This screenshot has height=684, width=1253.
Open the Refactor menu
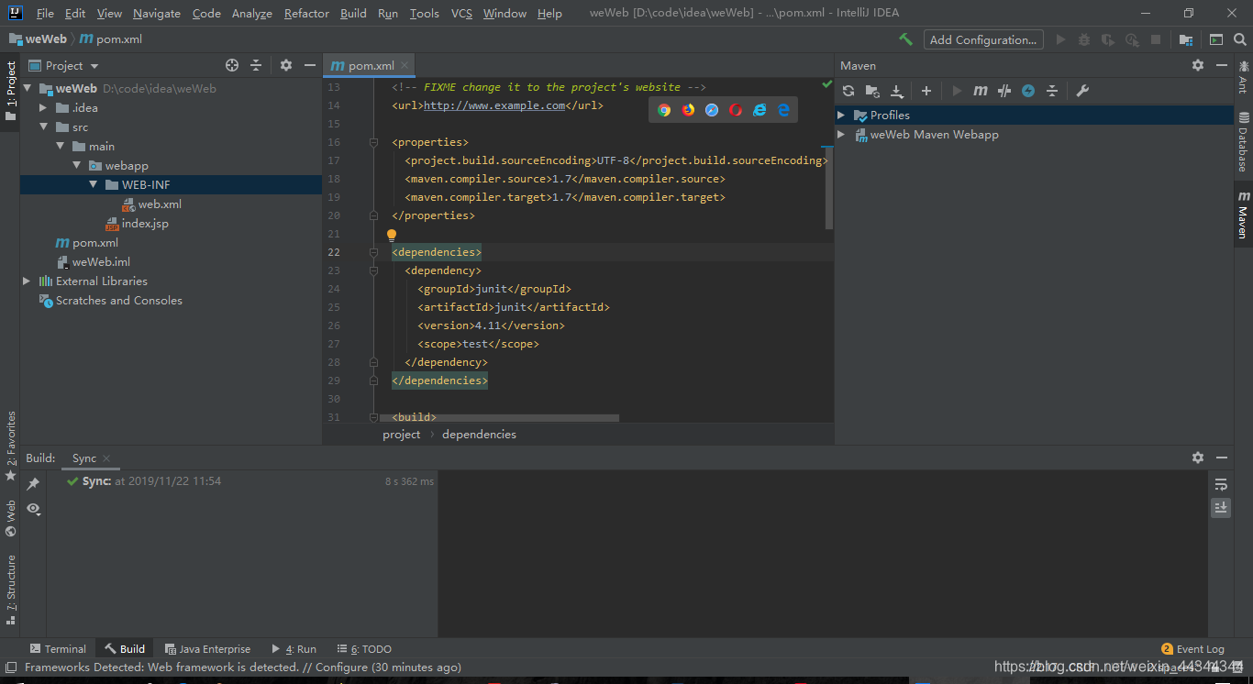[306, 13]
